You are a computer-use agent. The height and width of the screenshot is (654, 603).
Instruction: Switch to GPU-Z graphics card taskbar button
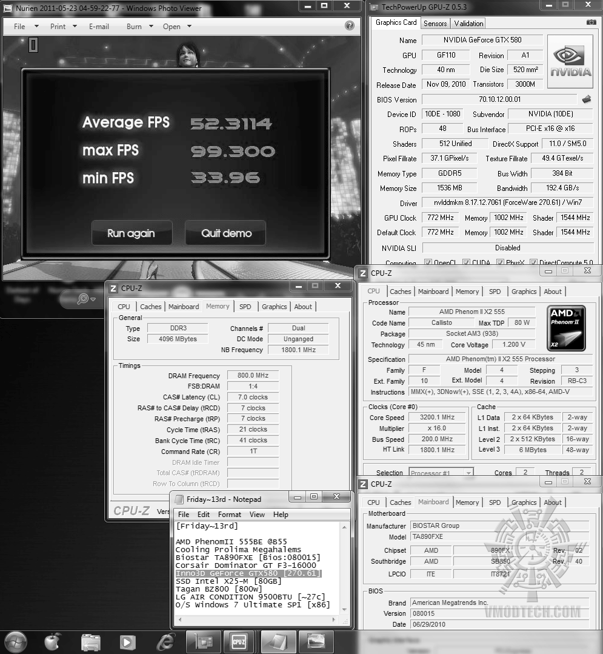pyautogui.click(x=203, y=642)
